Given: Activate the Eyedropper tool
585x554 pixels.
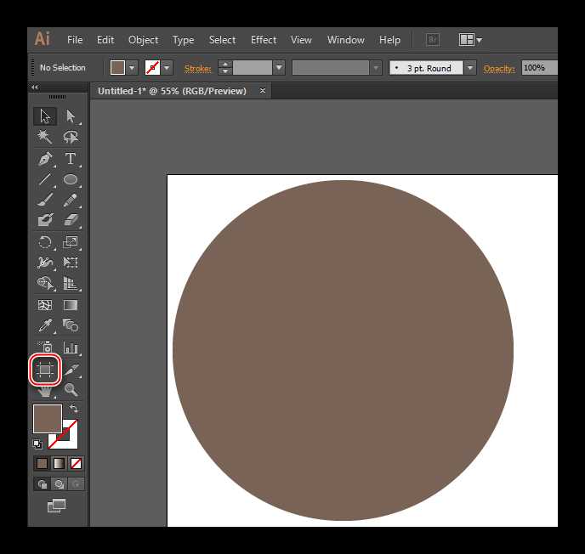Looking at the screenshot, I should point(45,325).
